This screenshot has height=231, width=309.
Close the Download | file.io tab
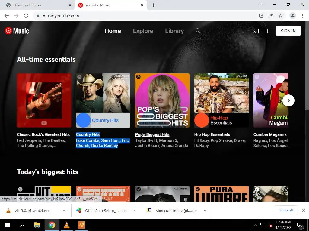70,5
